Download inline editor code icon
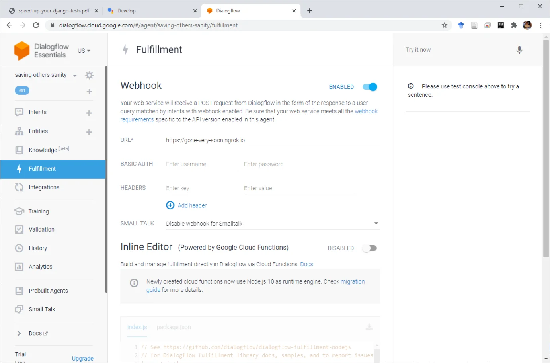 click(369, 327)
